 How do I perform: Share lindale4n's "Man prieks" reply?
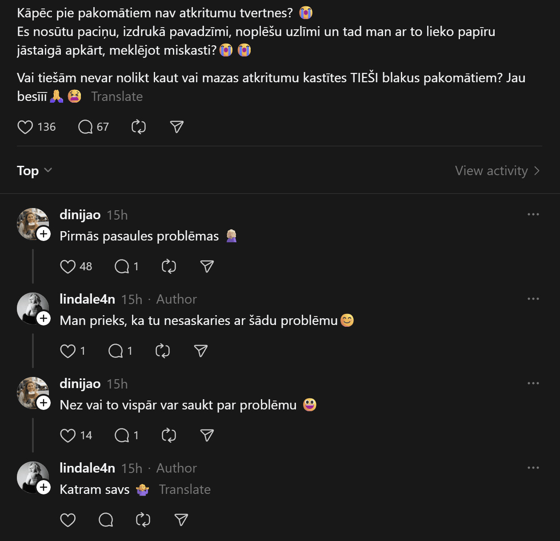pos(201,351)
